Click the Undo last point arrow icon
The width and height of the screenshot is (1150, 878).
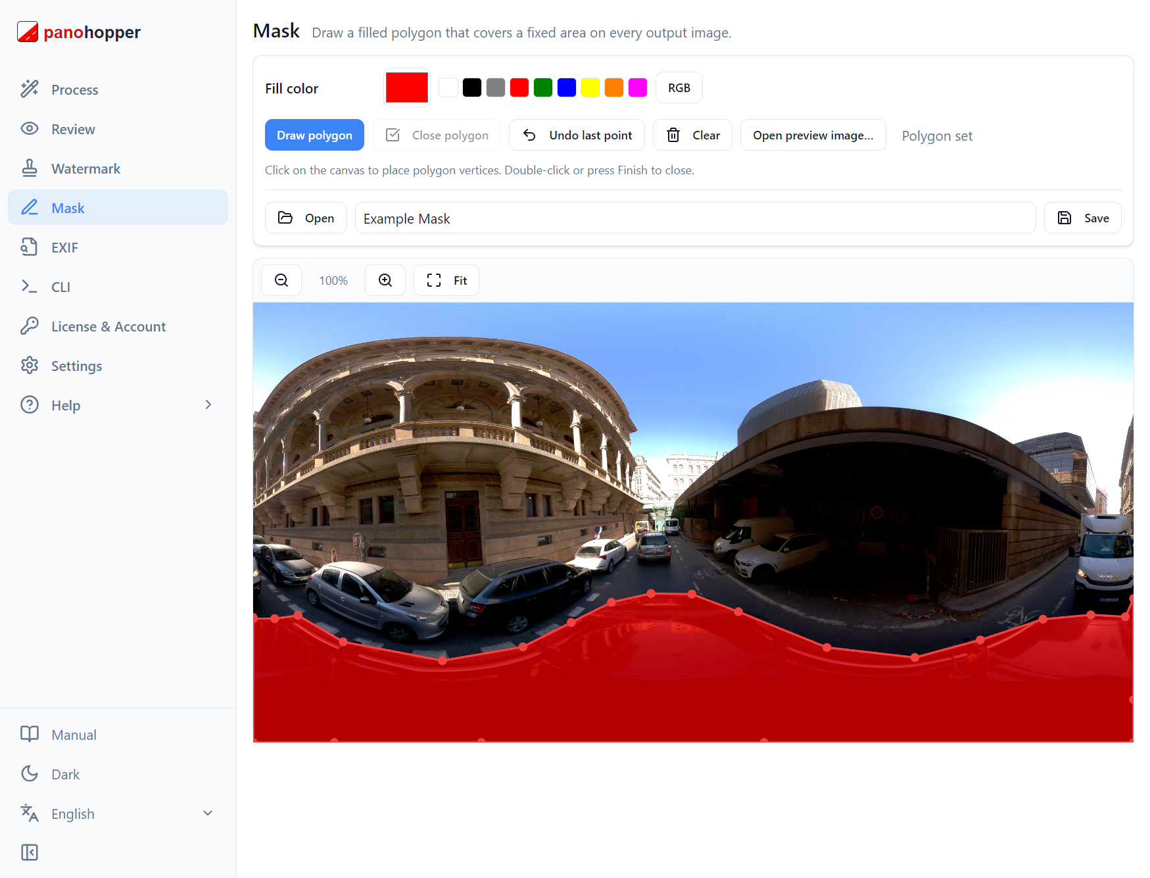point(529,135)
